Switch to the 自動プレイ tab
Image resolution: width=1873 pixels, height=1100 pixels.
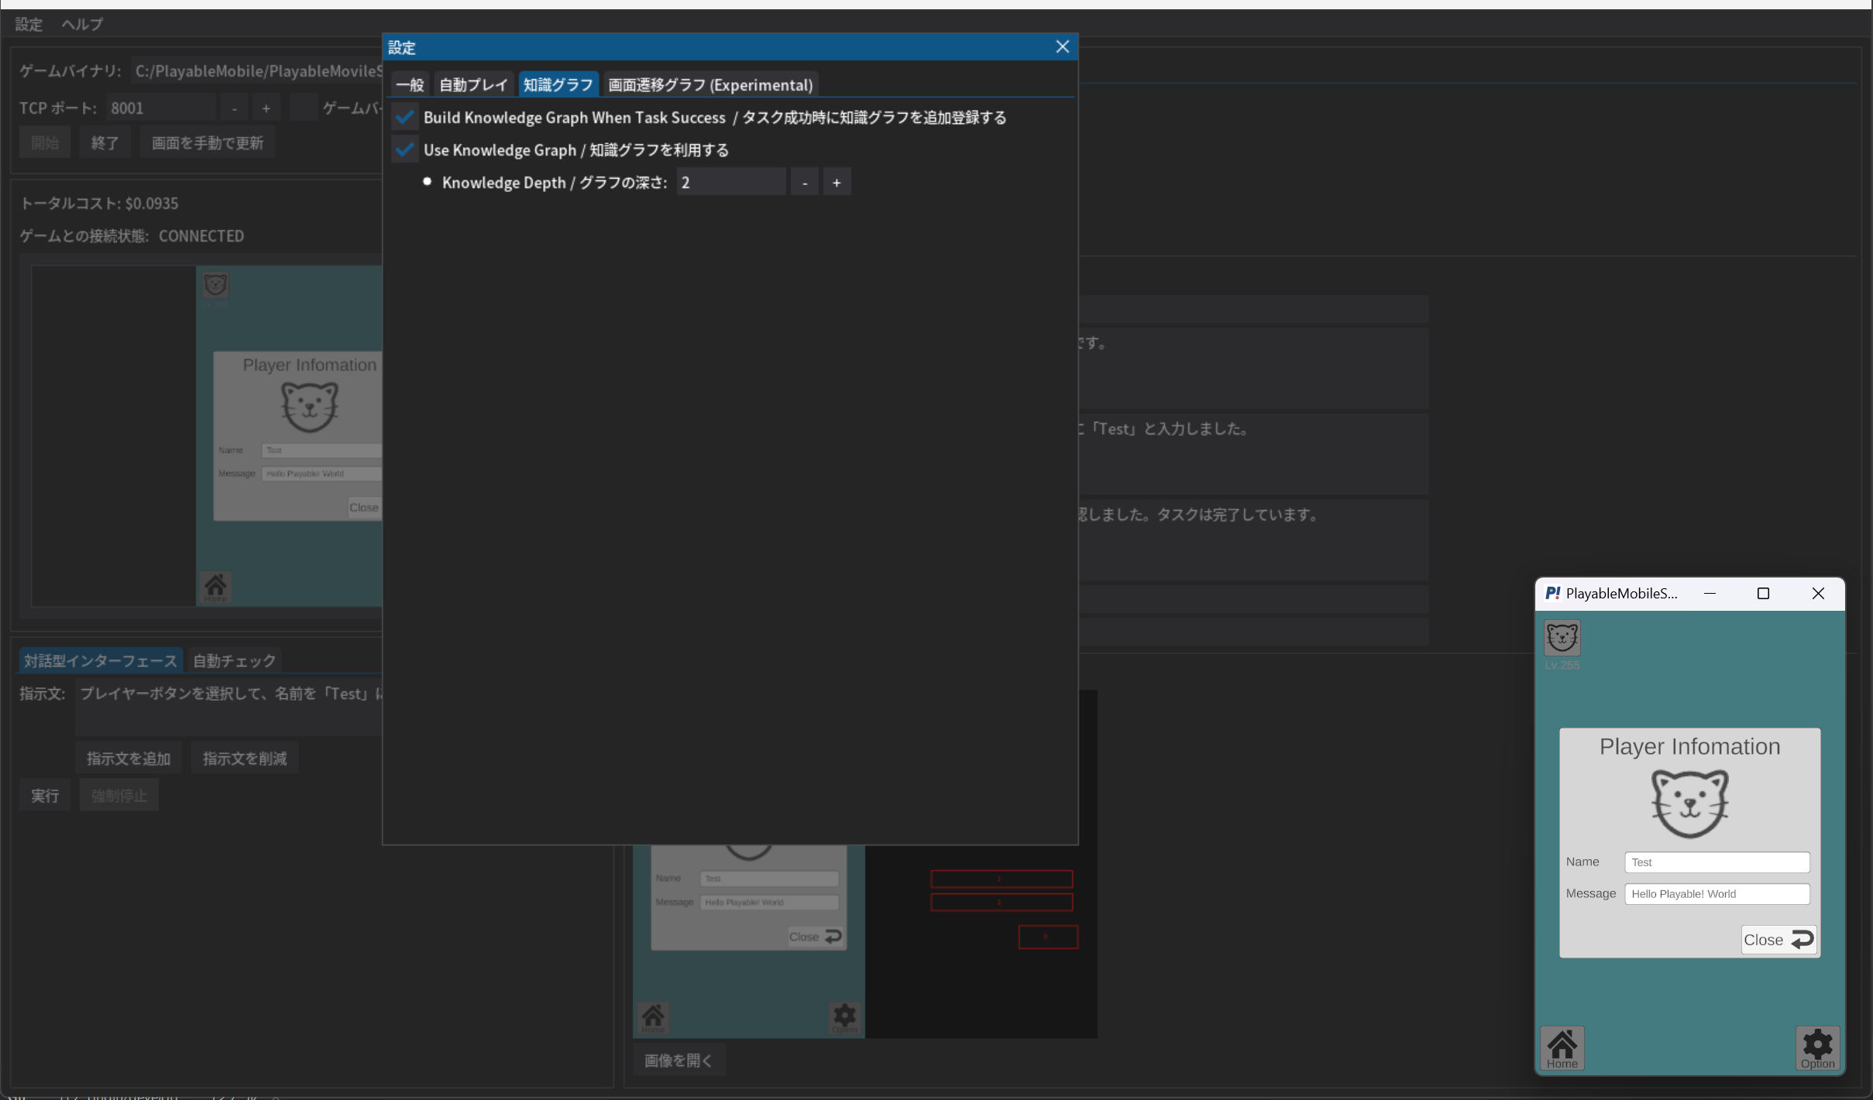473,84
